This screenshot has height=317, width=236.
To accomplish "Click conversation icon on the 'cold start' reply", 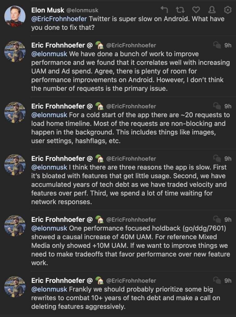I will 217,106.
